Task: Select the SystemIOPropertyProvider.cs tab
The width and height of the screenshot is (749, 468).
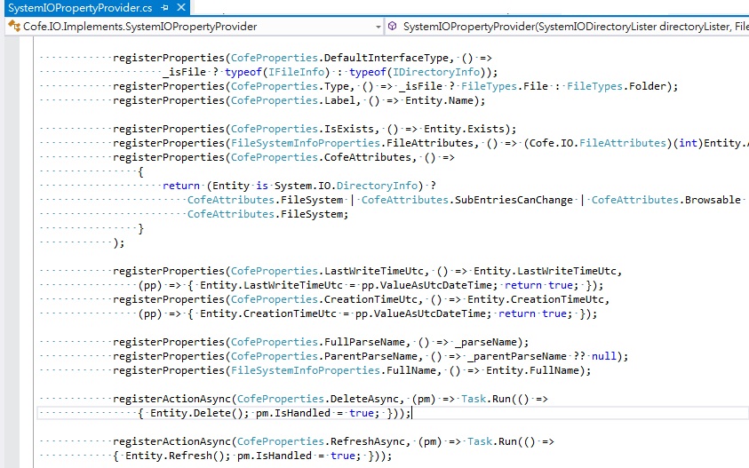Action: (80, 8)
